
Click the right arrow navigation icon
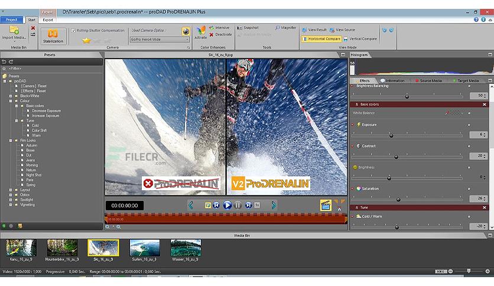point(274,205)
